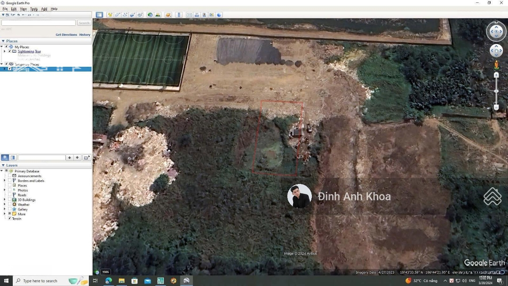Select the Add Path tool
508x286 pixels.
[x=125, y=15]
